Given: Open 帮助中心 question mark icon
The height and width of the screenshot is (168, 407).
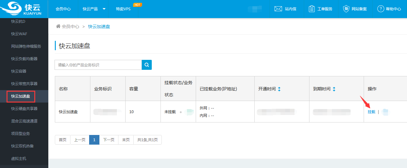Looking at the screenshot, I should tap(381, 9).
